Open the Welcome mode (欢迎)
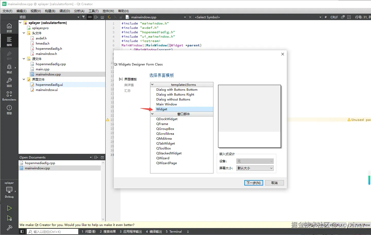371x235 pixels. (9, 28)
